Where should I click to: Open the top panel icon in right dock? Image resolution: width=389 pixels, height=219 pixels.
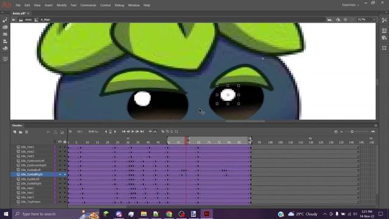coord(384,20)
